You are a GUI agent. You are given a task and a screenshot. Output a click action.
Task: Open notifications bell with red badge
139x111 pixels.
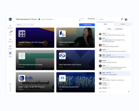pyautogui.click(x=122, y=19)
